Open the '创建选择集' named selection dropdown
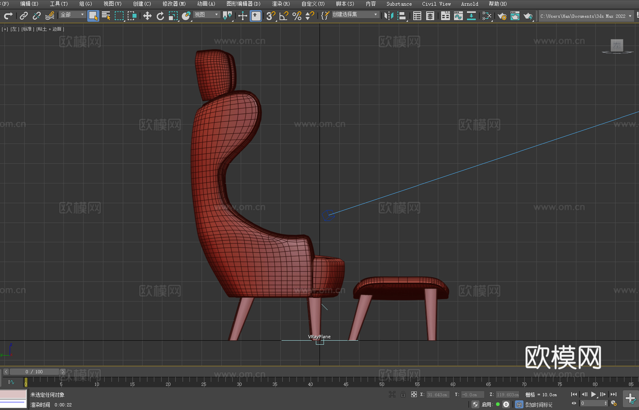Viewport: 639px width, 410px height. [x=355, y=15]
